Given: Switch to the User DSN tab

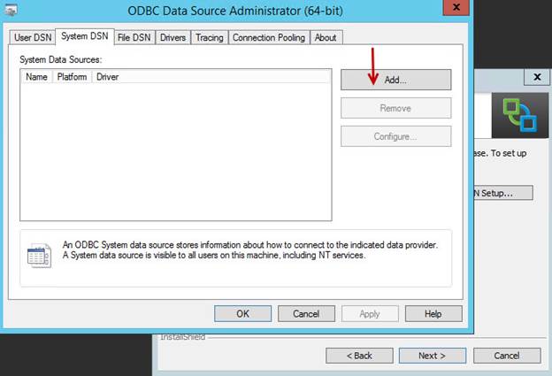Looking at the screenshot, I should [x=33, y=38].
